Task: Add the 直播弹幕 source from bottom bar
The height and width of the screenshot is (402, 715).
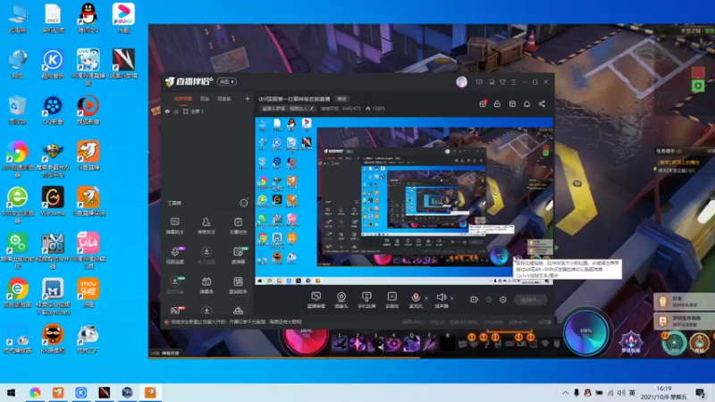Action: click(x=316, y=300)
